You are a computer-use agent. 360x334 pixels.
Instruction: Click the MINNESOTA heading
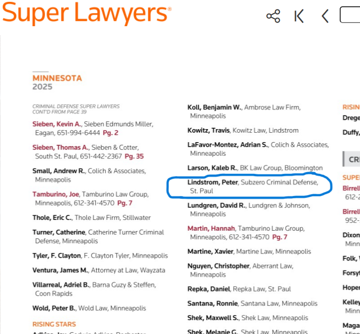(57, 78)
